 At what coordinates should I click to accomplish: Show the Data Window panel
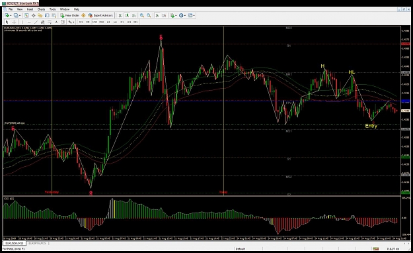tap(33, 16)
